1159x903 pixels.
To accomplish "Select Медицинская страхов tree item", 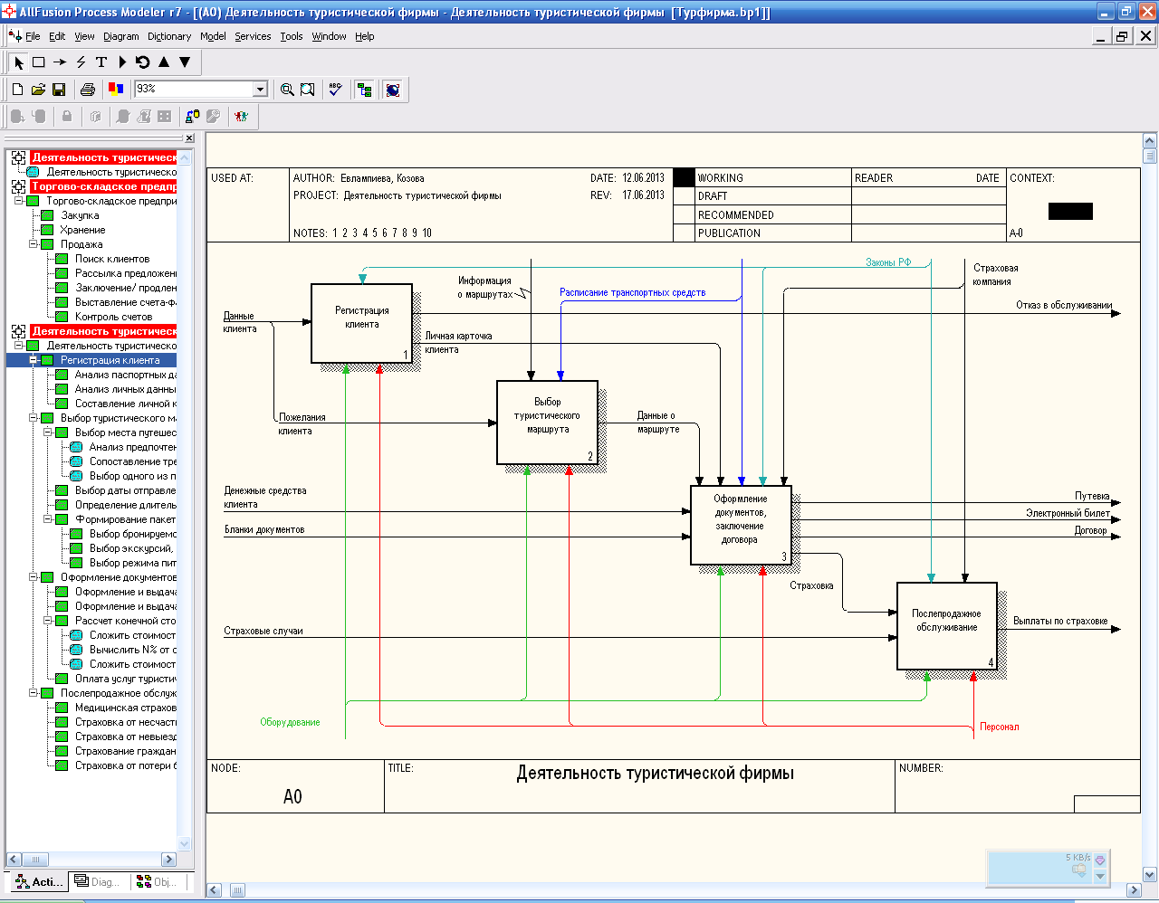I will tap(126, 708).
